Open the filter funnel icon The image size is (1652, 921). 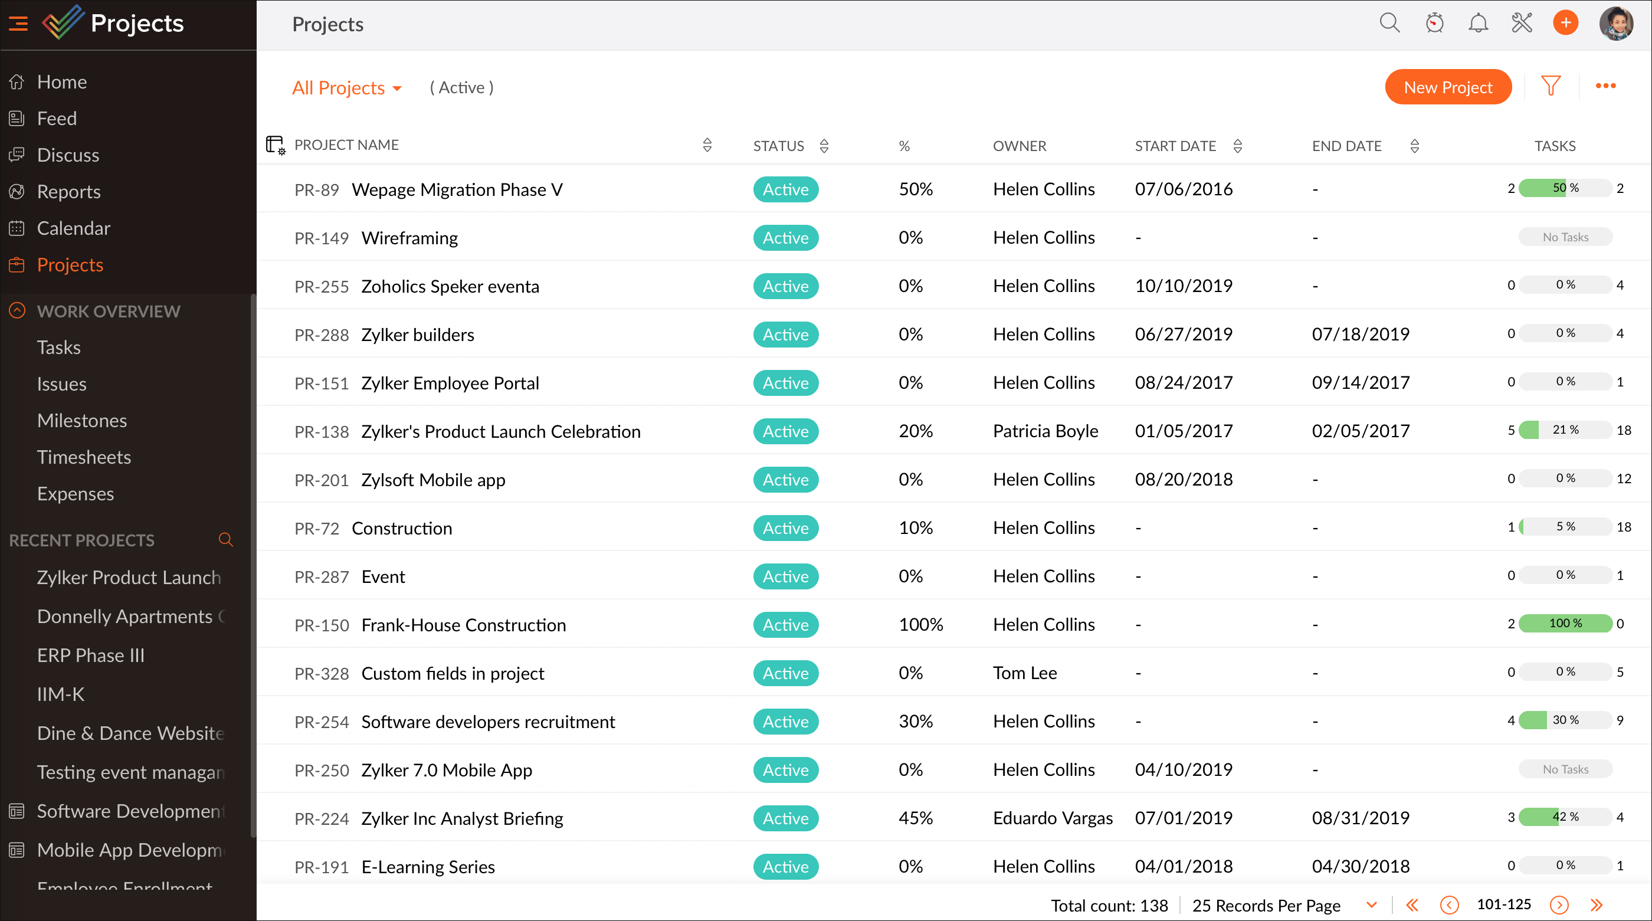1550,86
